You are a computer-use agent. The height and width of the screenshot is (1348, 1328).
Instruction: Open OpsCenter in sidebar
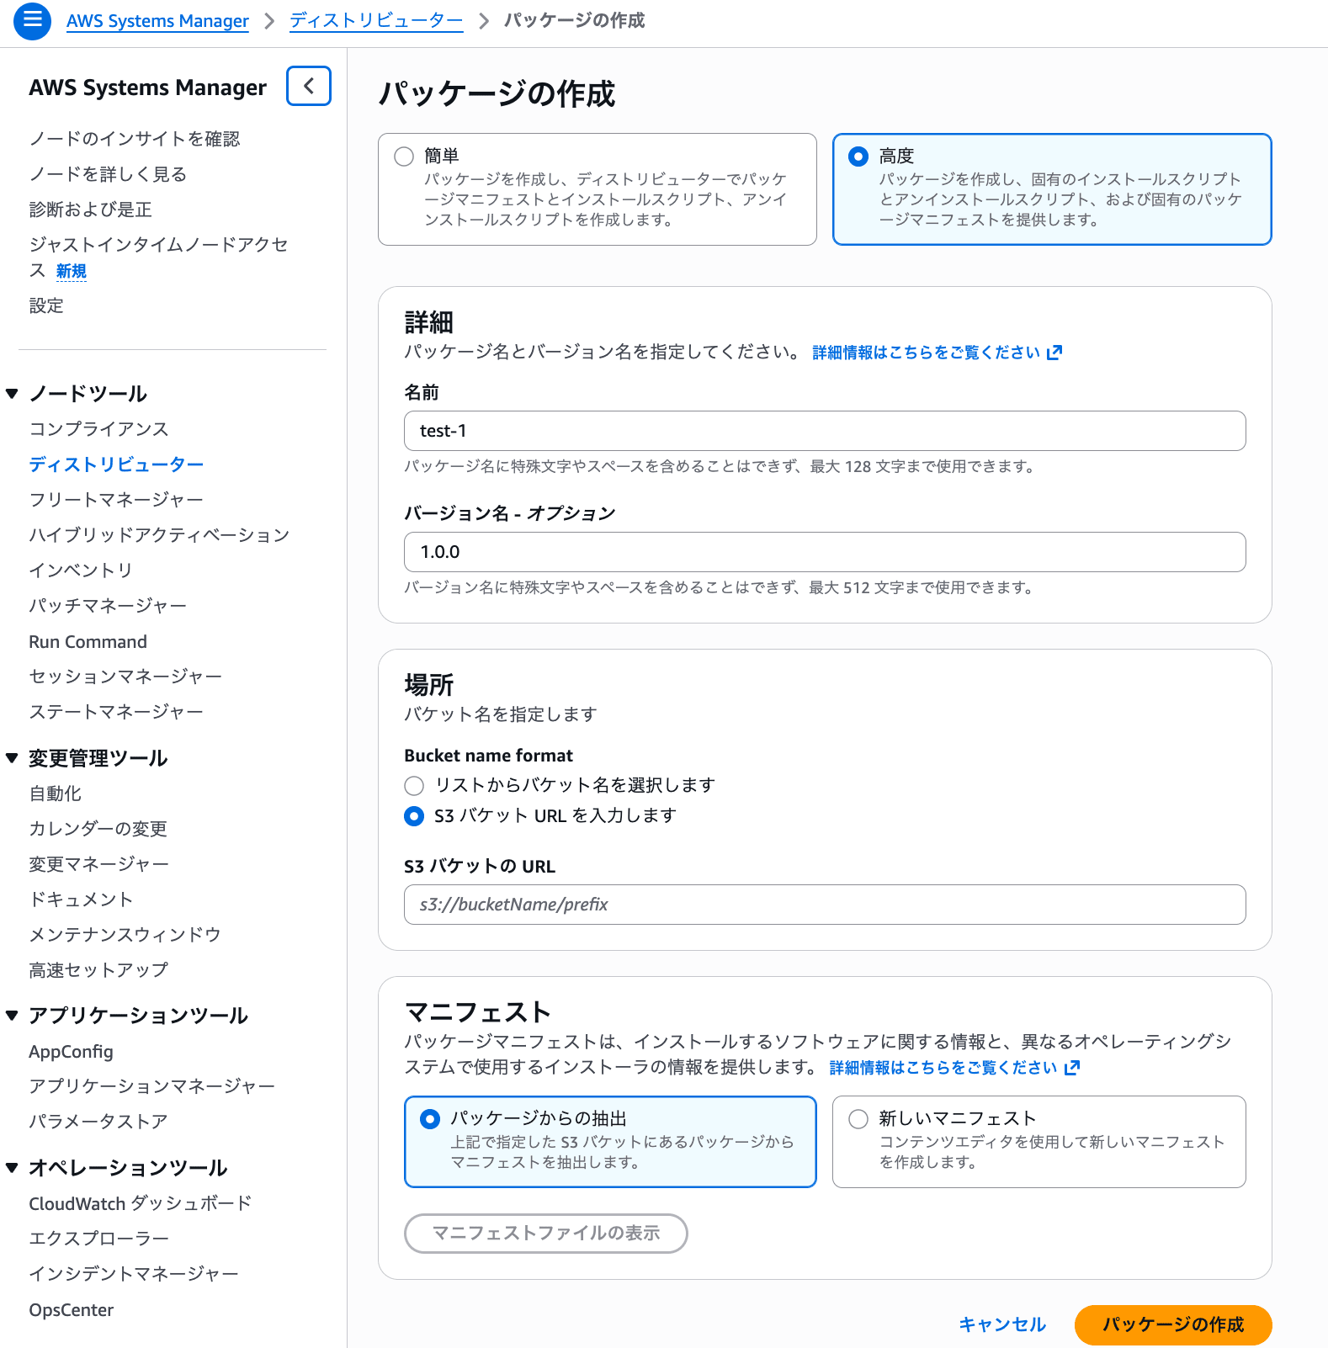click(71, 1310)
